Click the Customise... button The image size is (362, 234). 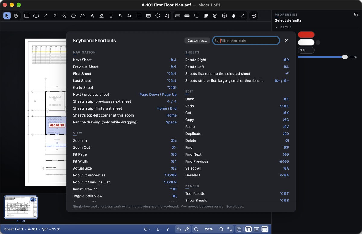[197, 40]
